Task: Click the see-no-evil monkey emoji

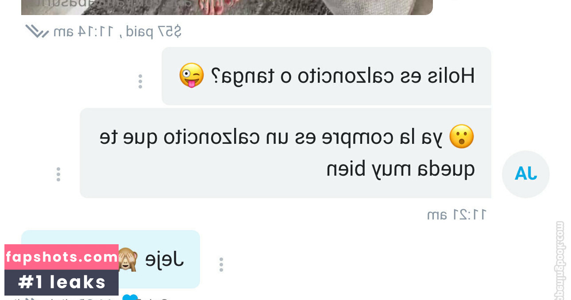Action: coord(127,259)
